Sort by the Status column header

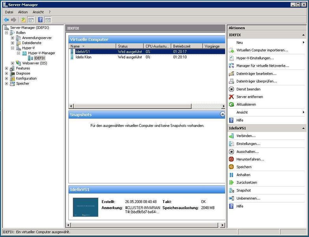[130, 46]
